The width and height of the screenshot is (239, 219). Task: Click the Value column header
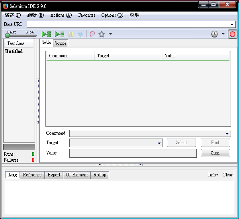196,56
